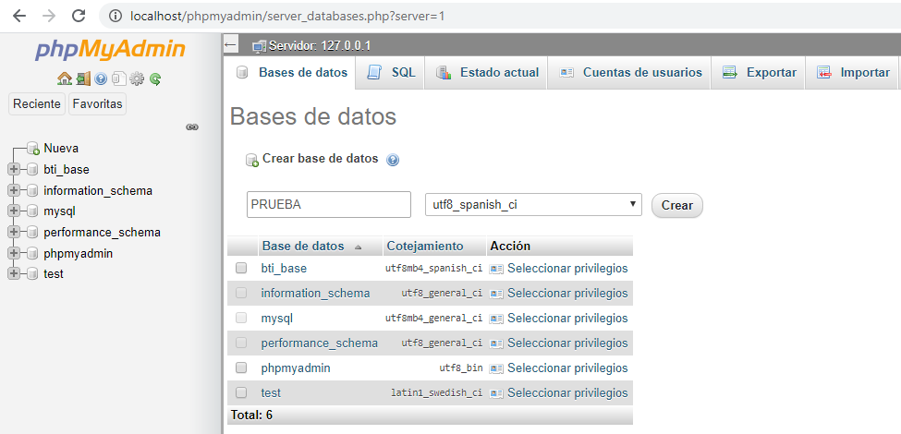Click the Favoritas button
This screenshot has height=434, width=901.
[x=98, y=104]
